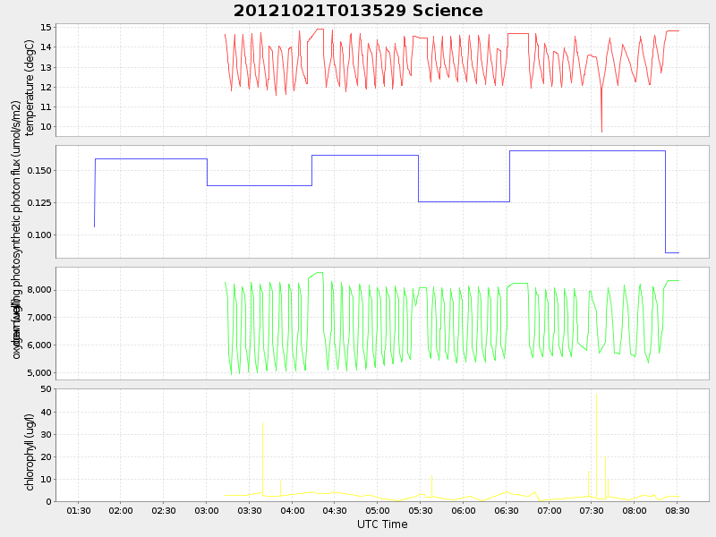
Task: Click the 02:30 time tick label
Action: click(x=164, y=510)
